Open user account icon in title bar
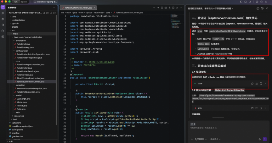Image resolution: width=272 pixels, height=143 pixels. pos(266,2)
